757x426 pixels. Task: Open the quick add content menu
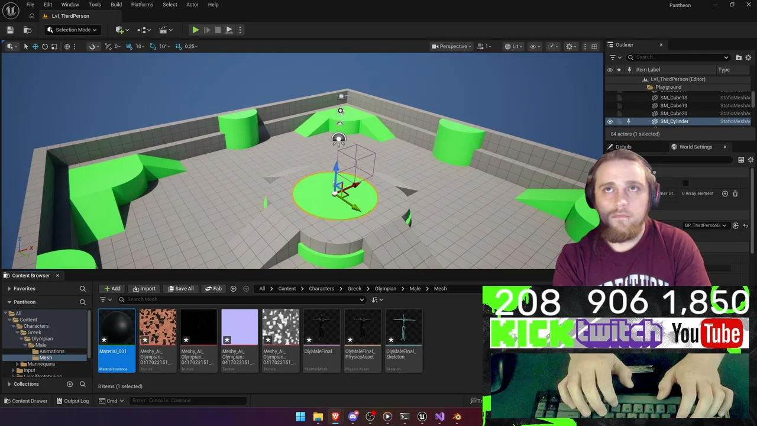coord(121,30)
